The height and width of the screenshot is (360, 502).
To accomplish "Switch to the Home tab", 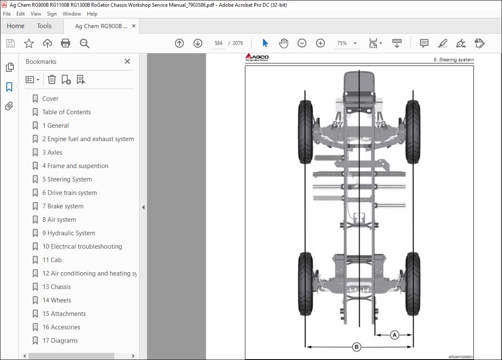I will pos(16,26).
